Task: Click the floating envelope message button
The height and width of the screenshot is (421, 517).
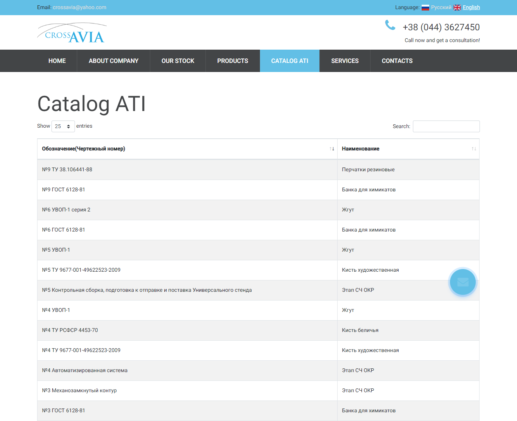Action: pyautogui.click(x=462, y=282)
